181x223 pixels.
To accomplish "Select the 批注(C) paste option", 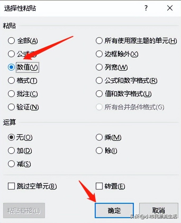I will tap(11, 94).
